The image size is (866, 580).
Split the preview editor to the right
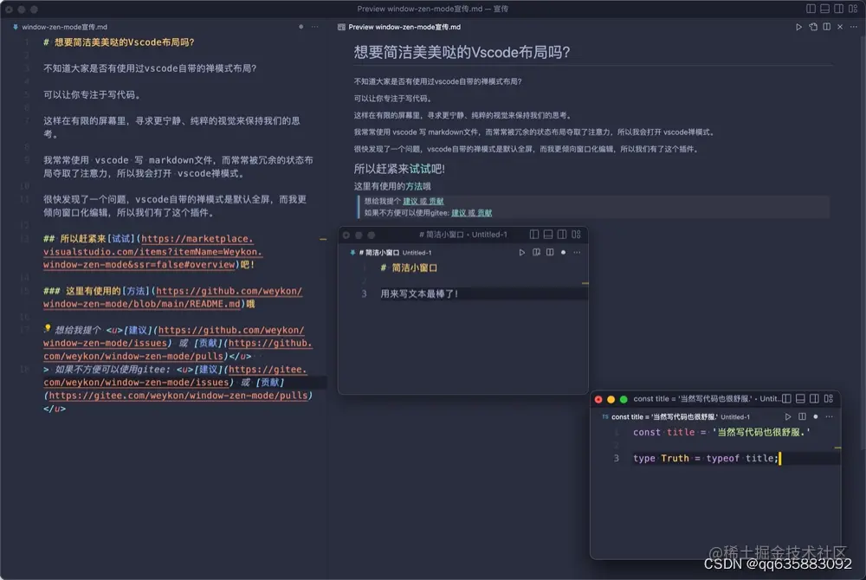(827, 27)
